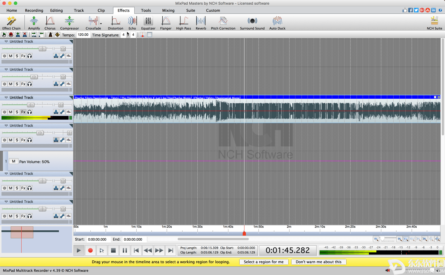
Task: Click the zoom out magnifier left of zoom slider
Action: tap(376, 239)
